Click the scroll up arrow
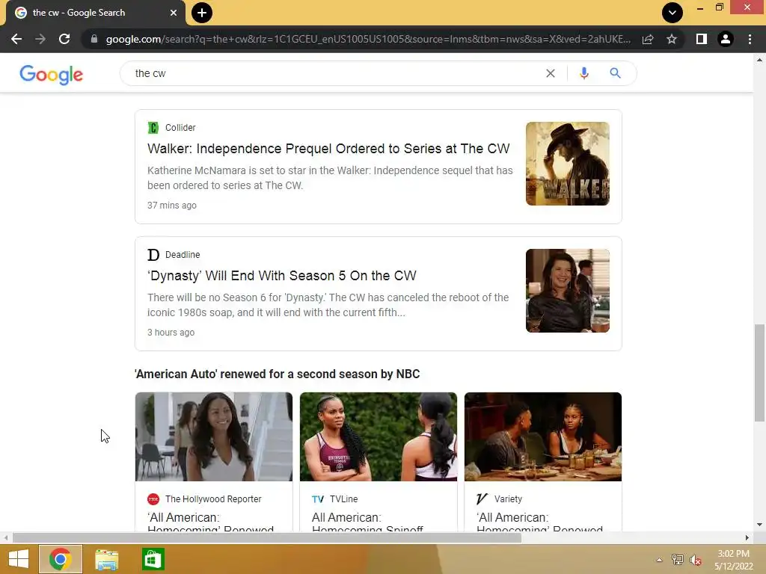 click(759, 60)
